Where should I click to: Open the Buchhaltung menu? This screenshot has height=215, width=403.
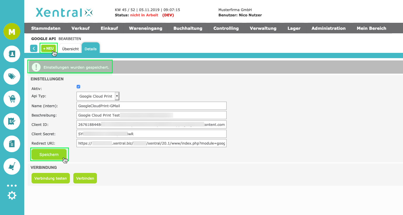pos(188,28)
